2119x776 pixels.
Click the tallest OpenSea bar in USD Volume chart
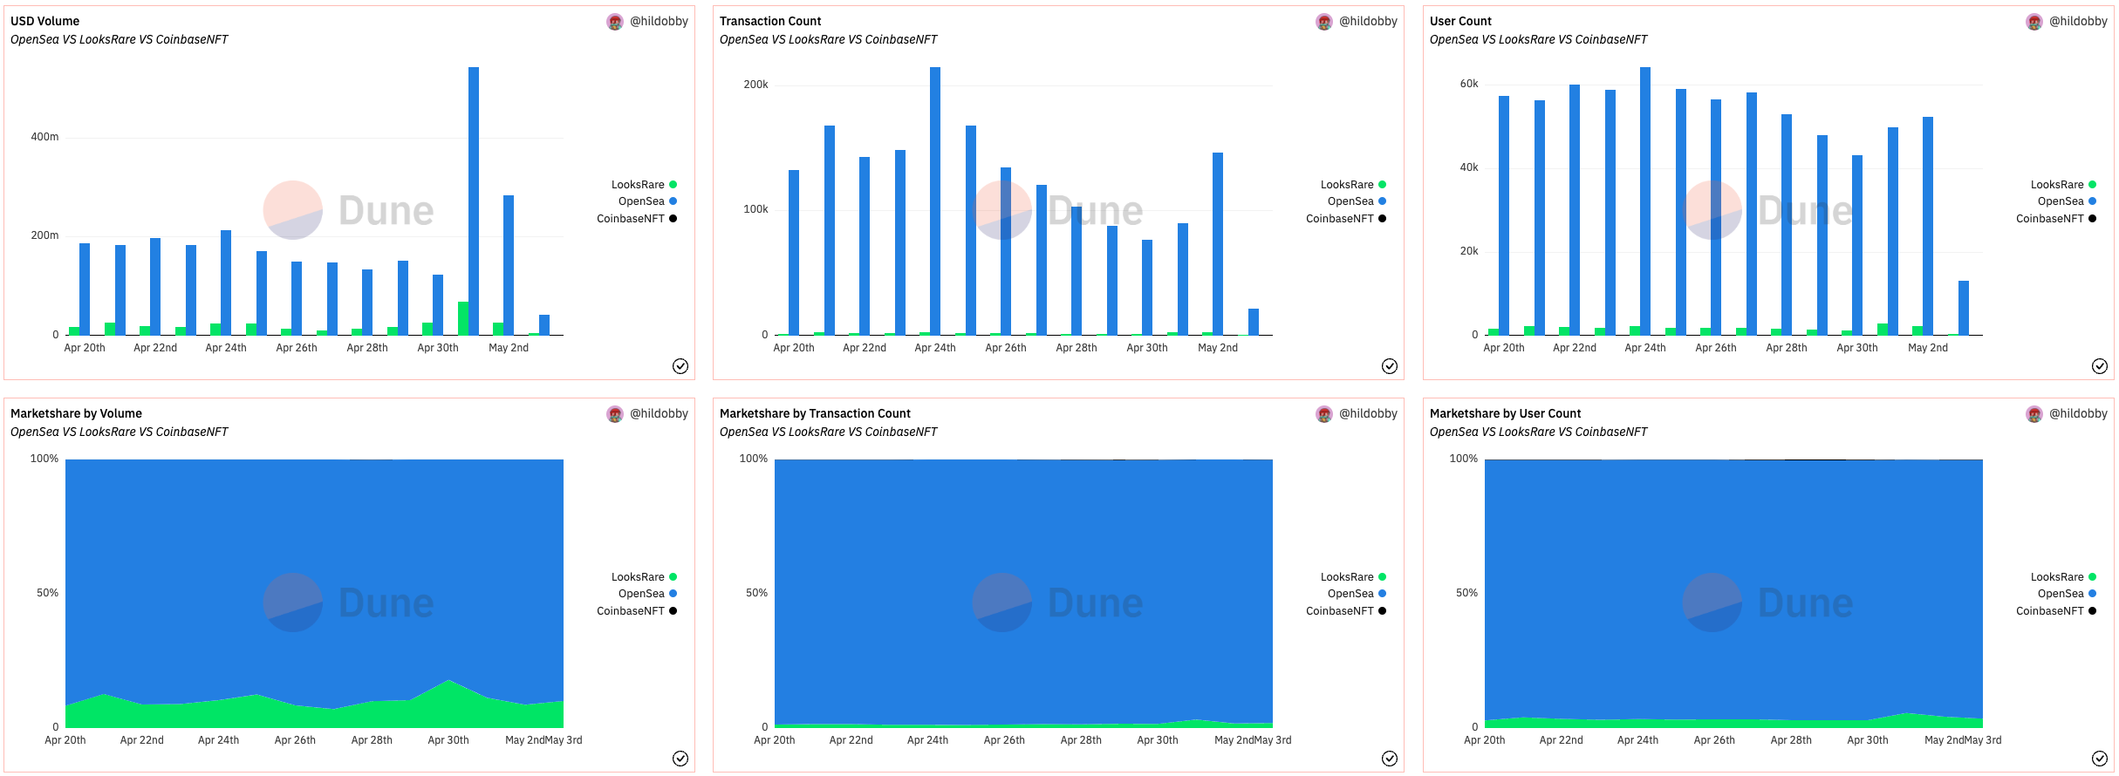coord(474,201)
